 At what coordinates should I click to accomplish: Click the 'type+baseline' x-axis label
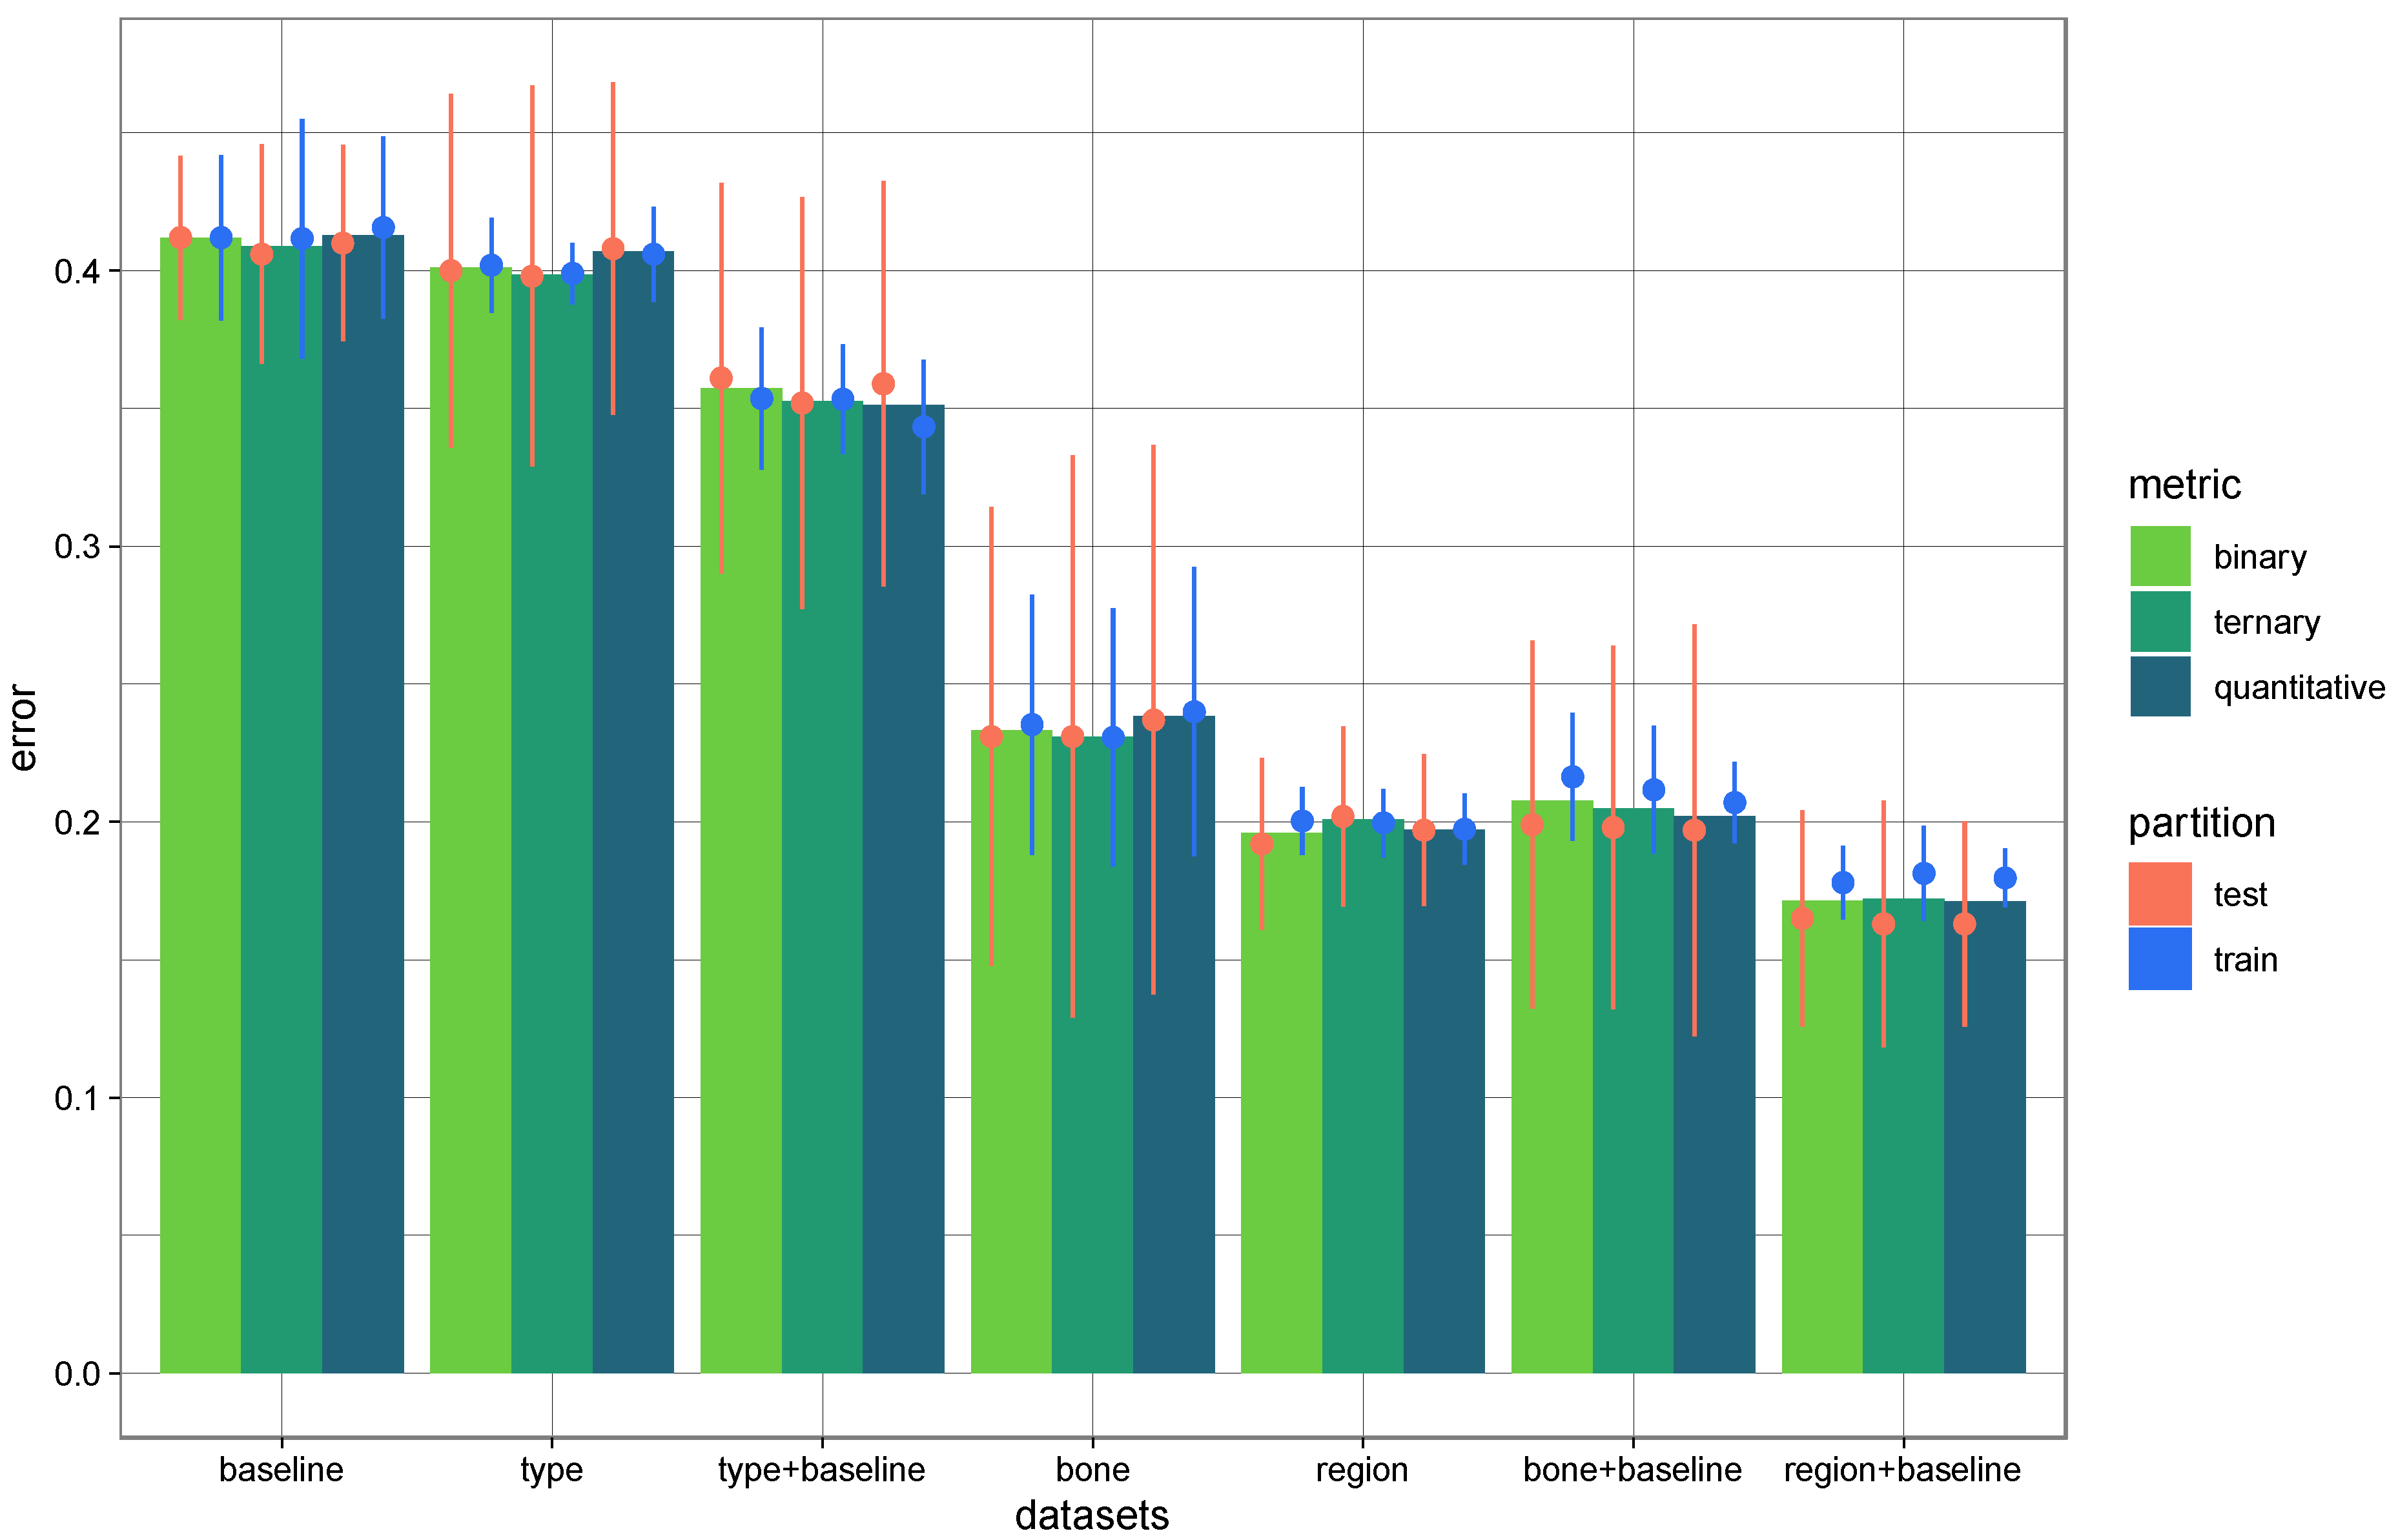tap(821, 1470)
